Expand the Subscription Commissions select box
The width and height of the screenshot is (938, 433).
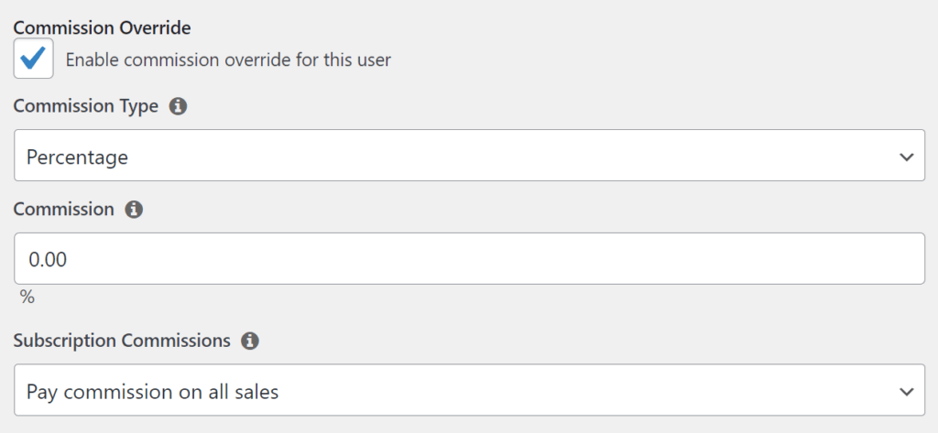coord(469,391)
